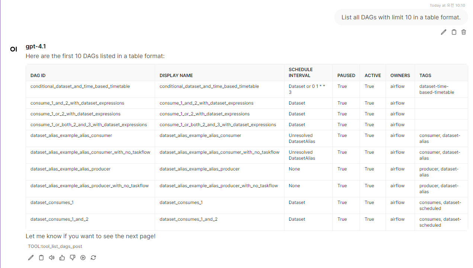Regenerate the response with the refresh icon
This screenshot has height=268, width=473.
[93, 257]
